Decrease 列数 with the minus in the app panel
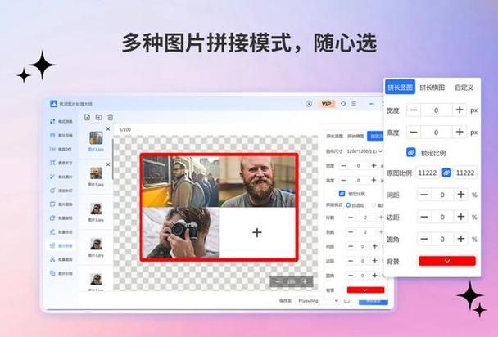This screenshot has width=498, height=337. pos(351,232)
